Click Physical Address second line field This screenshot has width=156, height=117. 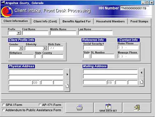coord(36,77)
